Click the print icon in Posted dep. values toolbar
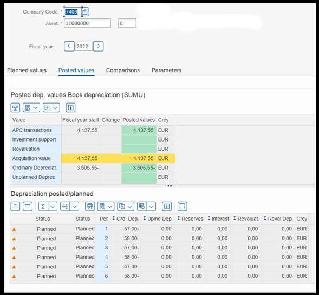 pos(15,107)
